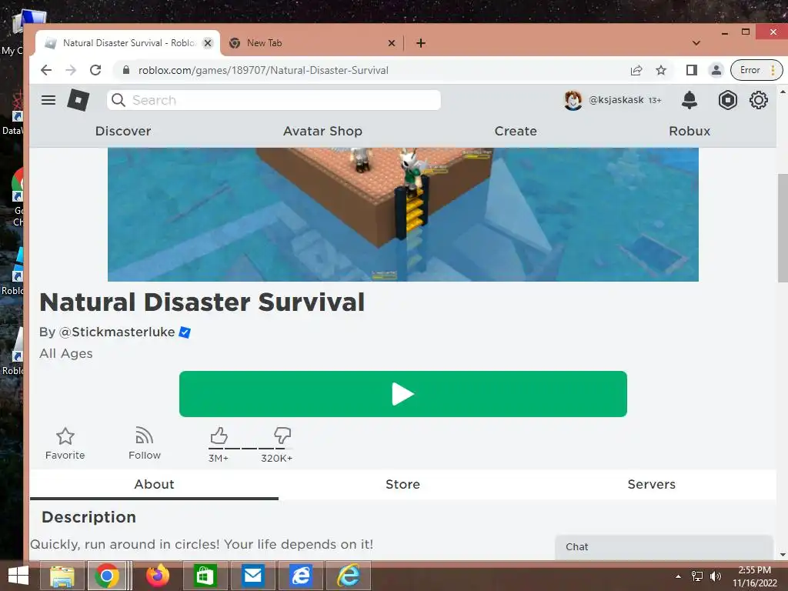Open Chrome profile avatar icon
This screenshot has width=788, height=591.
(716, 70)
